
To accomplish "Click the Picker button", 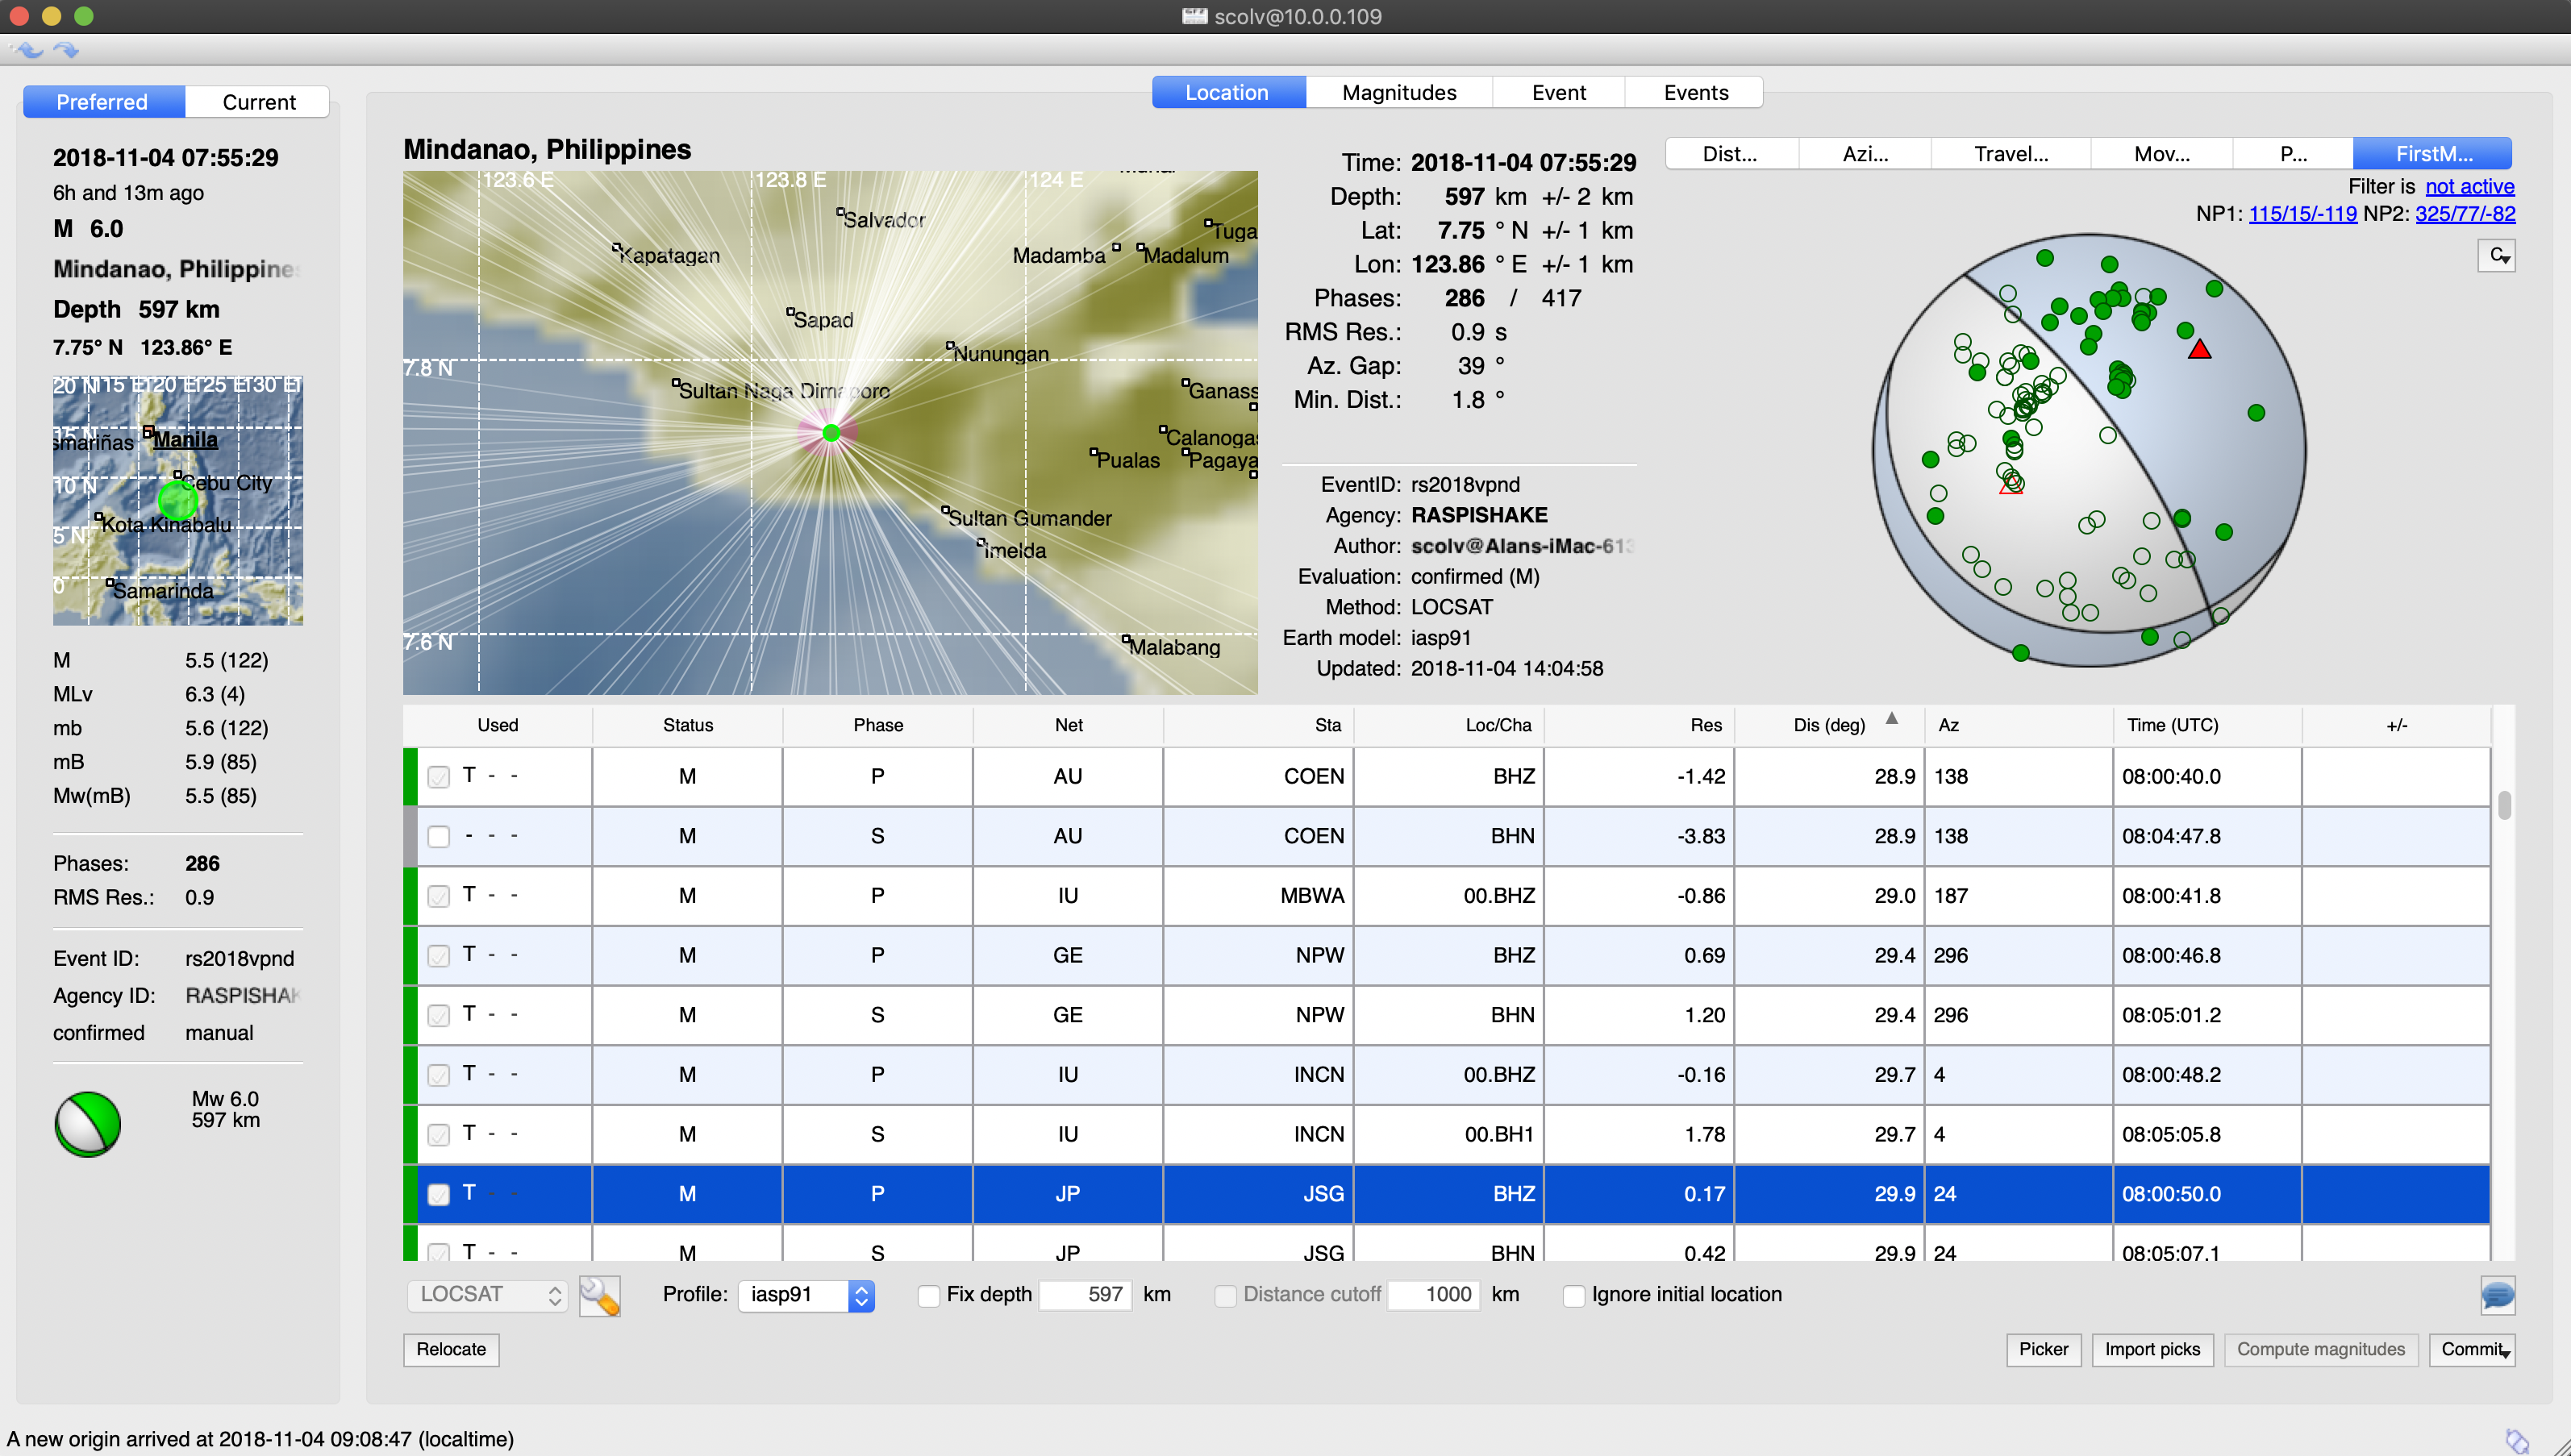I will (2044, 1349).
